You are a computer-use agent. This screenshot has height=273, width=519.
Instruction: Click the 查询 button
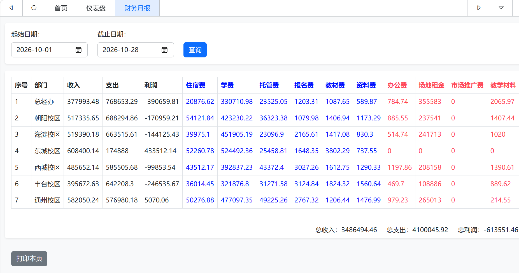[x=195, y=50]
